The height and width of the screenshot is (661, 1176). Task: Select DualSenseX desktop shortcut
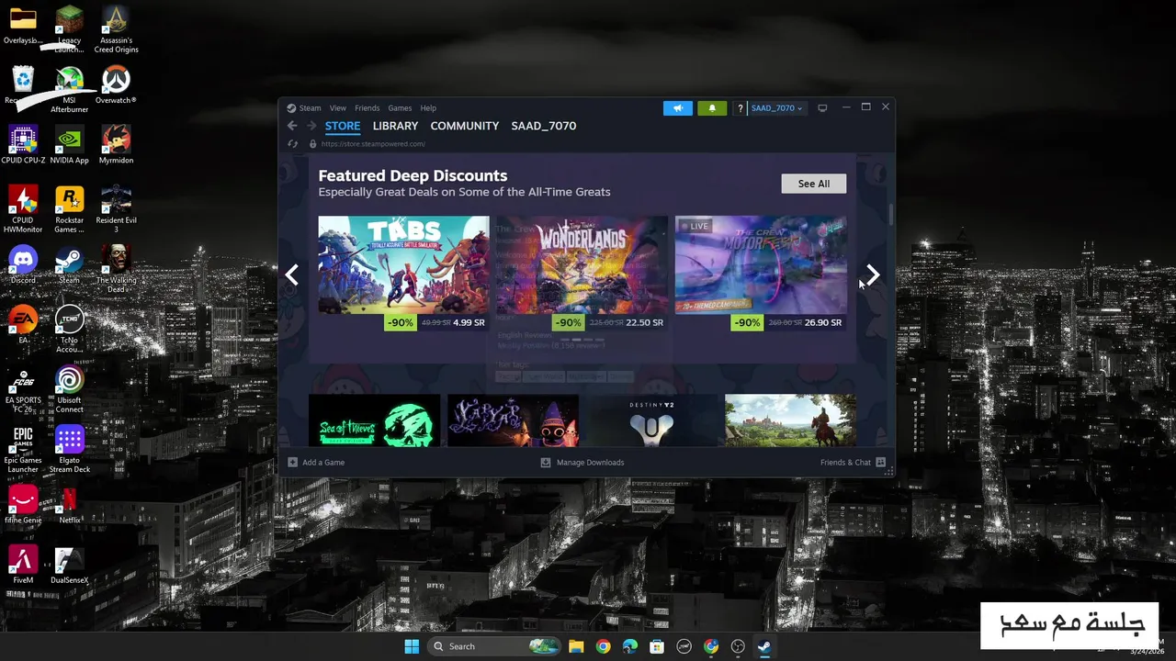[x=70, y=566]
